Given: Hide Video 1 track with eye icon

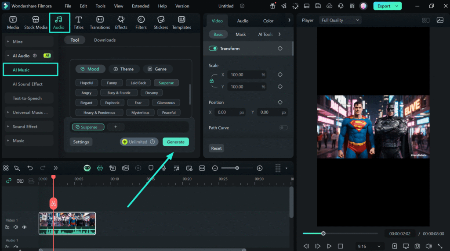Looking at the screenshot, I should coord(25,227).
